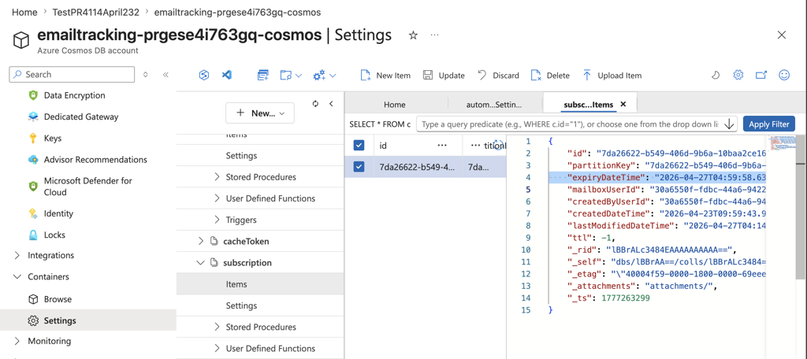Open Settings under subscription container

pyautogui.click(x=241, y=305)
